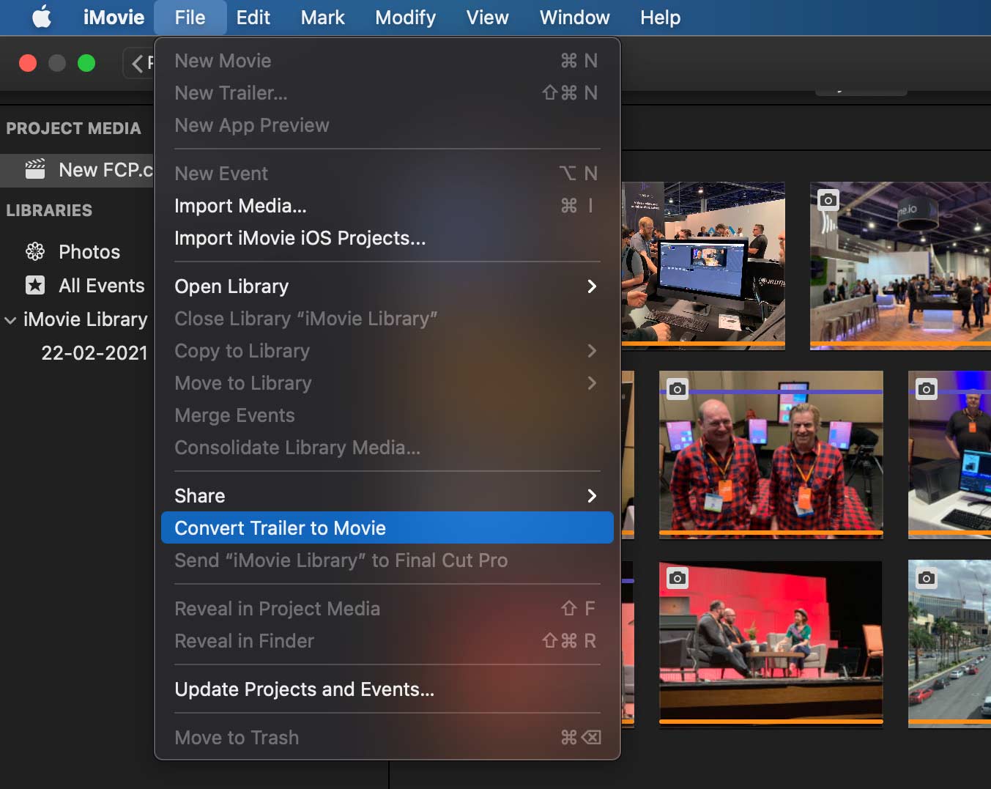Expand the Move to Library submenu arrow
This screenshot has width=991, height=789.
tap(592, 383)
